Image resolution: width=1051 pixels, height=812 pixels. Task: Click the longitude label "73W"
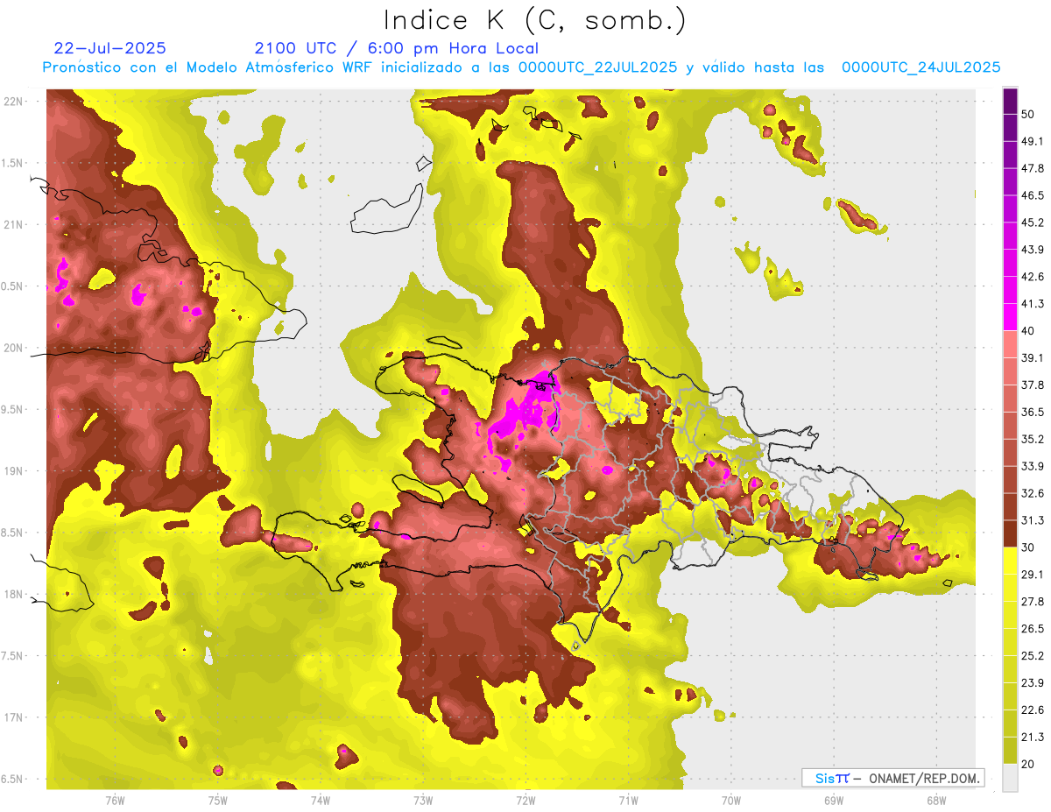coord(423,800)
